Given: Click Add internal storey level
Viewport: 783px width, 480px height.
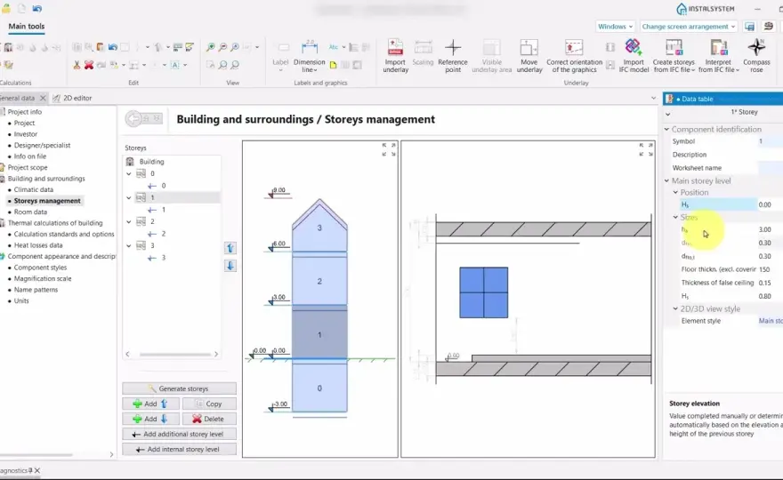Looking at the screenshot, I should [179, 449].
